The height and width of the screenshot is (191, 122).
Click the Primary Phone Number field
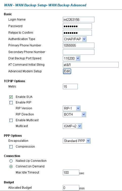(78, 45)
